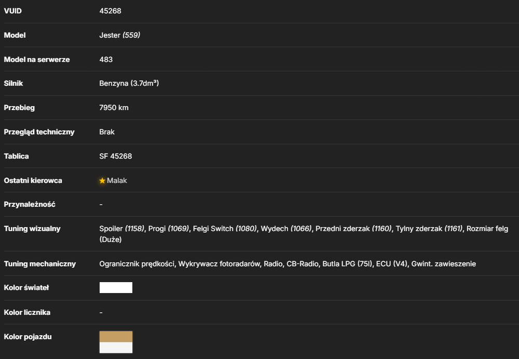Click the VUID label

(x=13, y=11)
